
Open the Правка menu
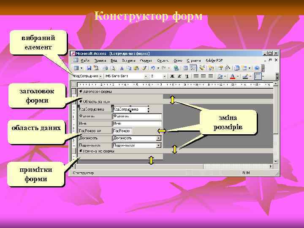coord(100,60)
